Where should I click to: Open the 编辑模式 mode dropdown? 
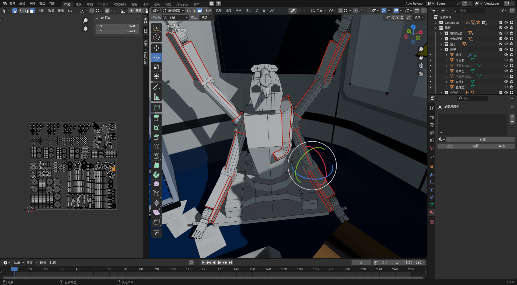coord(174,11)
